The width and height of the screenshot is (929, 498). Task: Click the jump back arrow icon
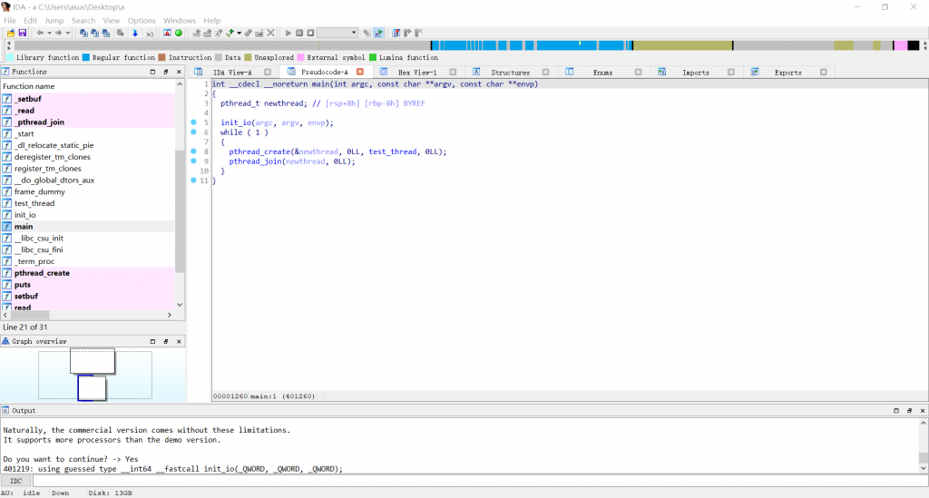click(x=40, y=34)
